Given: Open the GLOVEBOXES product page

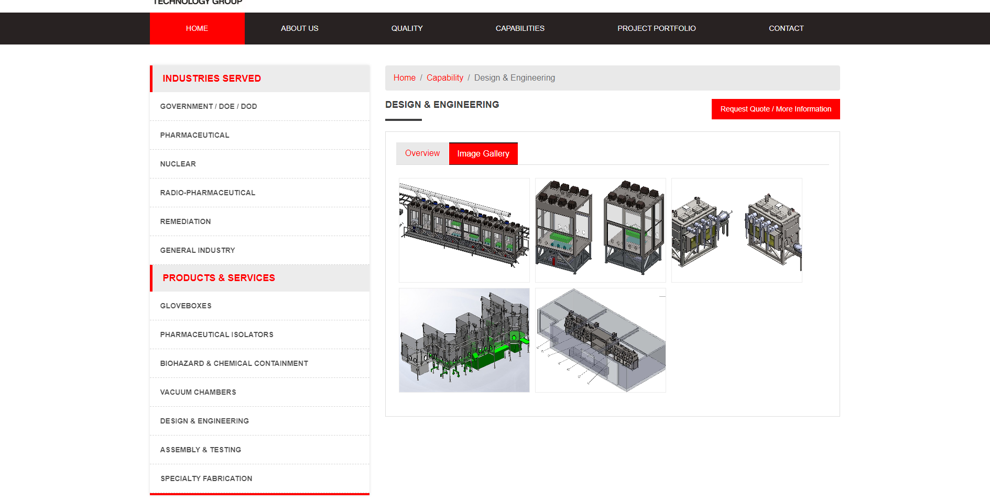Looking at the screenshot, I should [186, 306].
